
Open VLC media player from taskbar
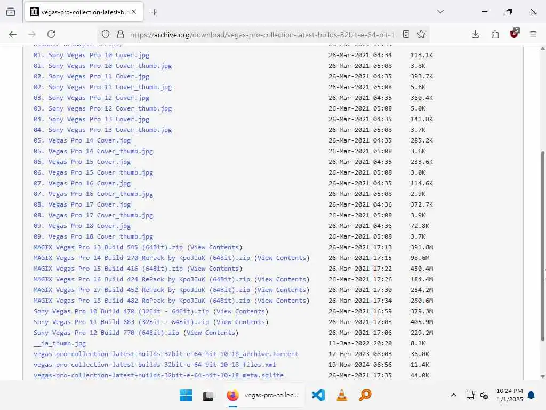pyautogui.click(x=342, y=395)
